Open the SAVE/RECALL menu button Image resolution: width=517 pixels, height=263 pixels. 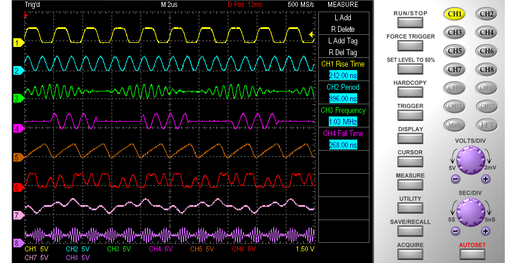pyautogui.click(x=410, y=231)
